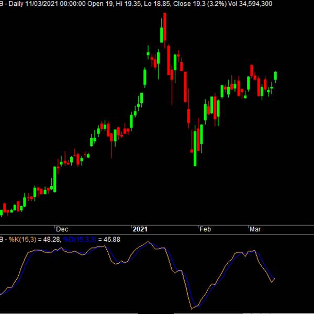Select the %D(15,3,3) indicator label
The height and width of the screenshot is (314, 314).
80,239
